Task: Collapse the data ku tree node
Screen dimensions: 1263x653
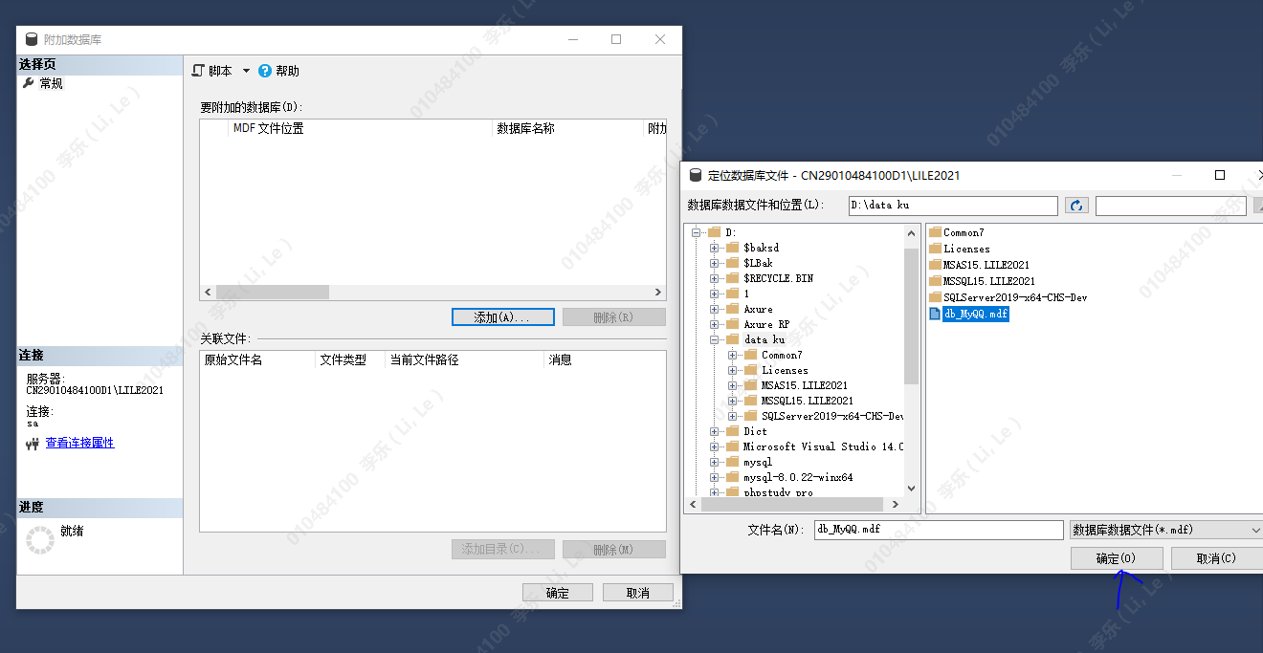Action: click(715, 339)
